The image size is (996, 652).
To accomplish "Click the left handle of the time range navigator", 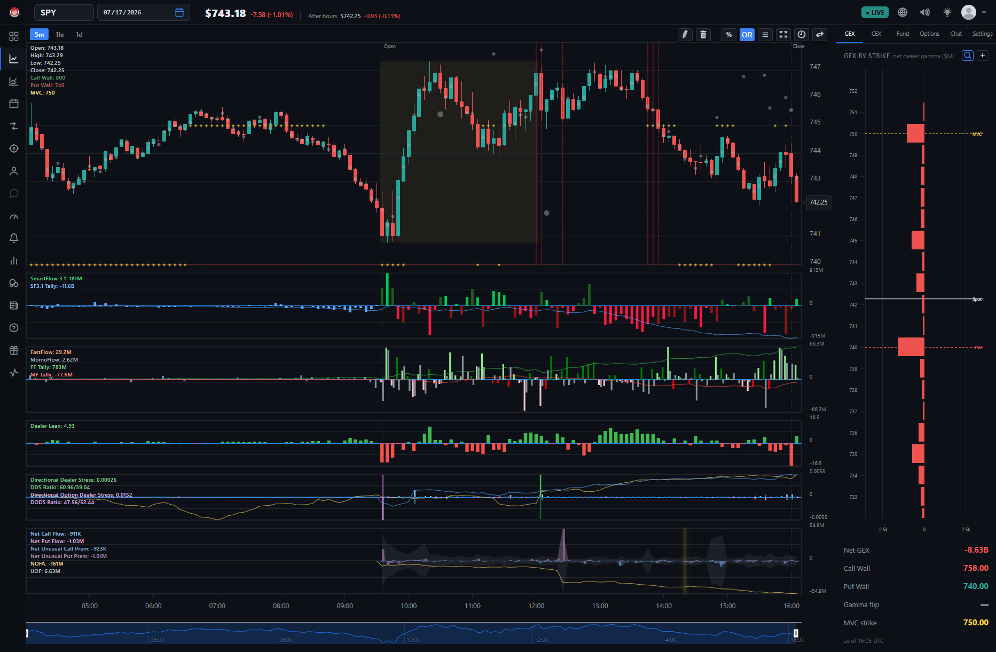I will tap(27, 633).
